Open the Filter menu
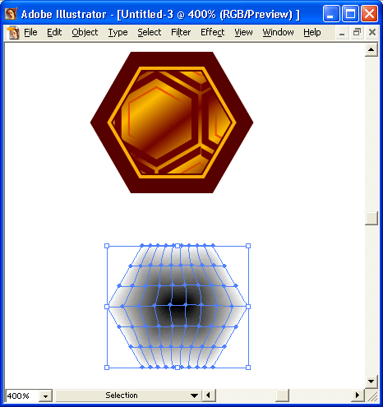The image size is (383, 407). (181, 32)
